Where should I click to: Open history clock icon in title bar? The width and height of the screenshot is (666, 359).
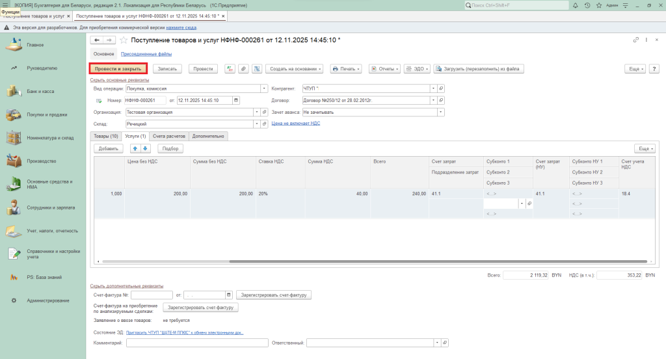point(588,5)
